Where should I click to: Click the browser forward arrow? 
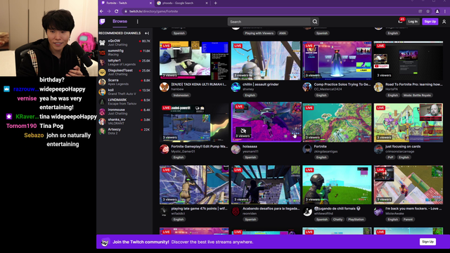(x=109, y=11)
